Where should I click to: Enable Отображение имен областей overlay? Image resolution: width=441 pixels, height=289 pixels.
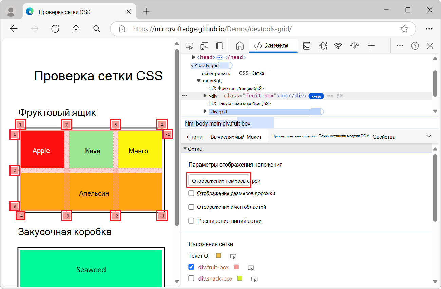[x=191, y=207]
